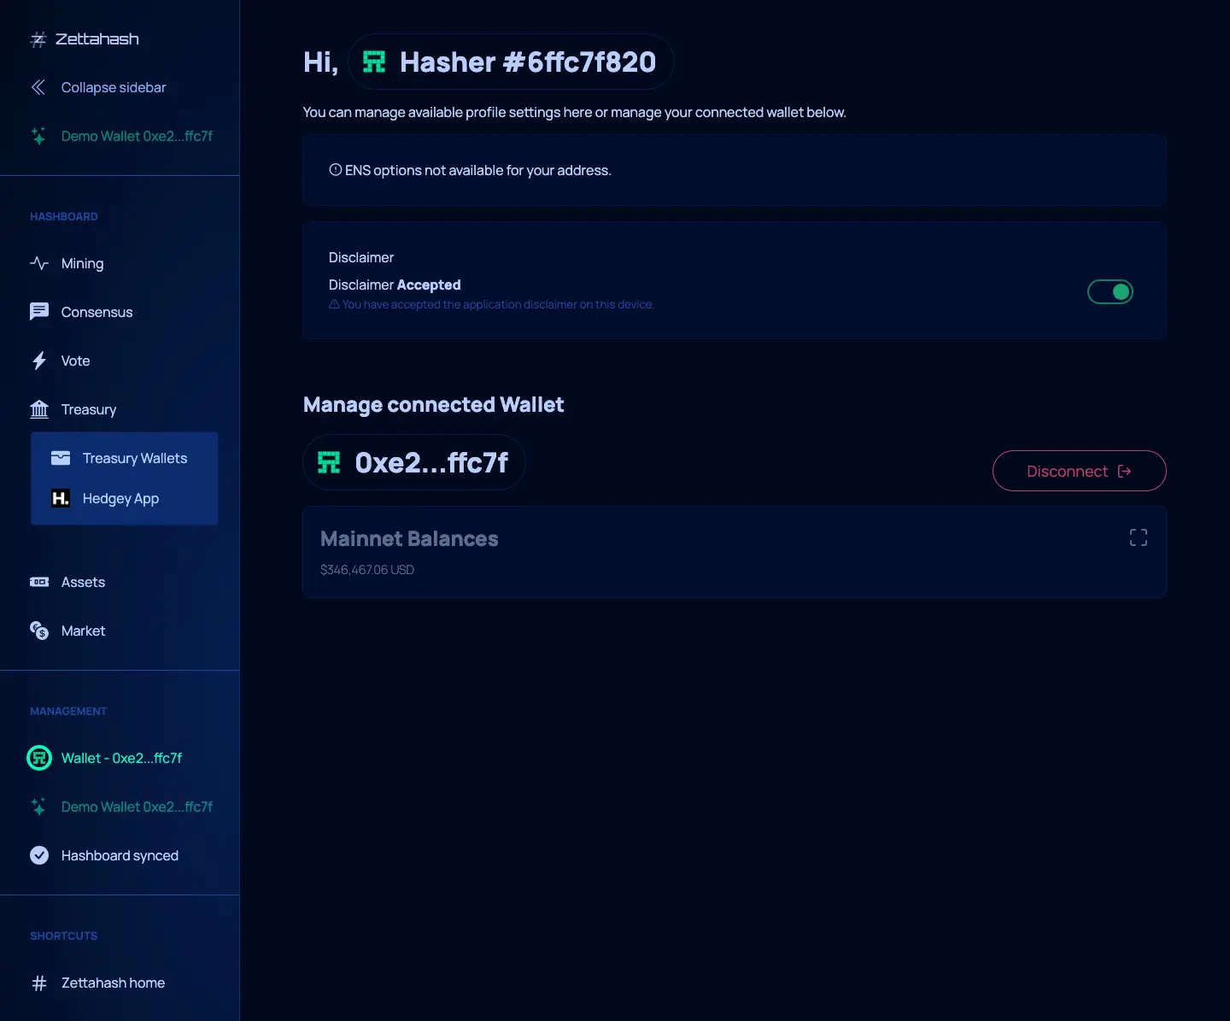Image resolution: width=1230 pixels, height=1021 pixels.
Task: Open Demo Wallet link under Management
Action: 137,807
